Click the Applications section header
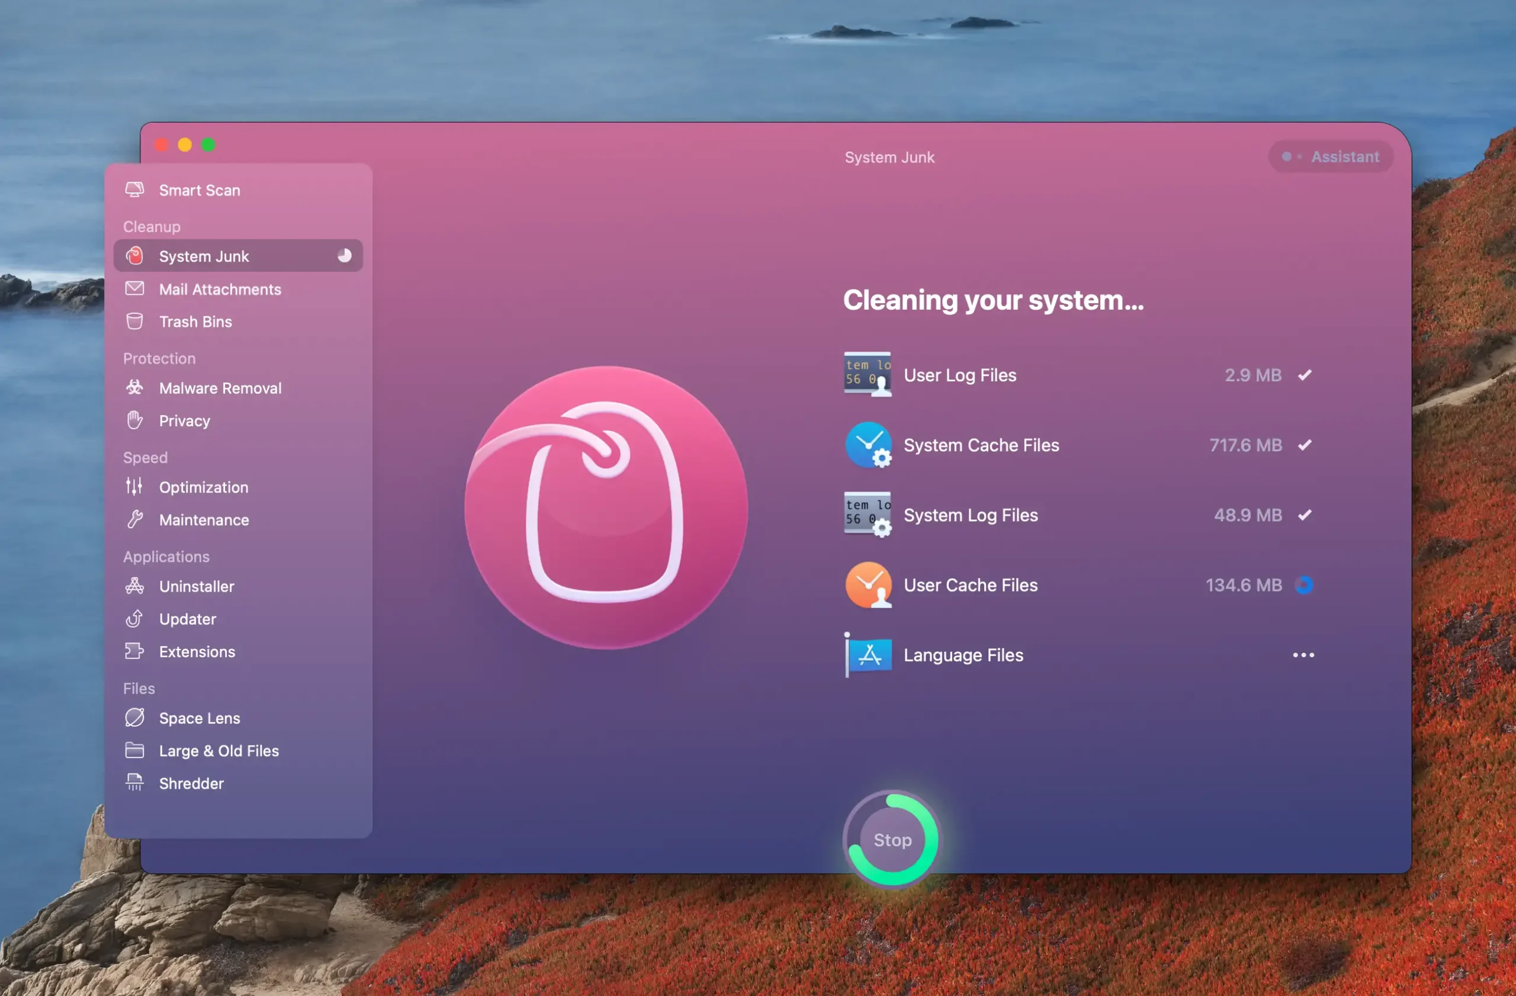 tap(166, 557)
